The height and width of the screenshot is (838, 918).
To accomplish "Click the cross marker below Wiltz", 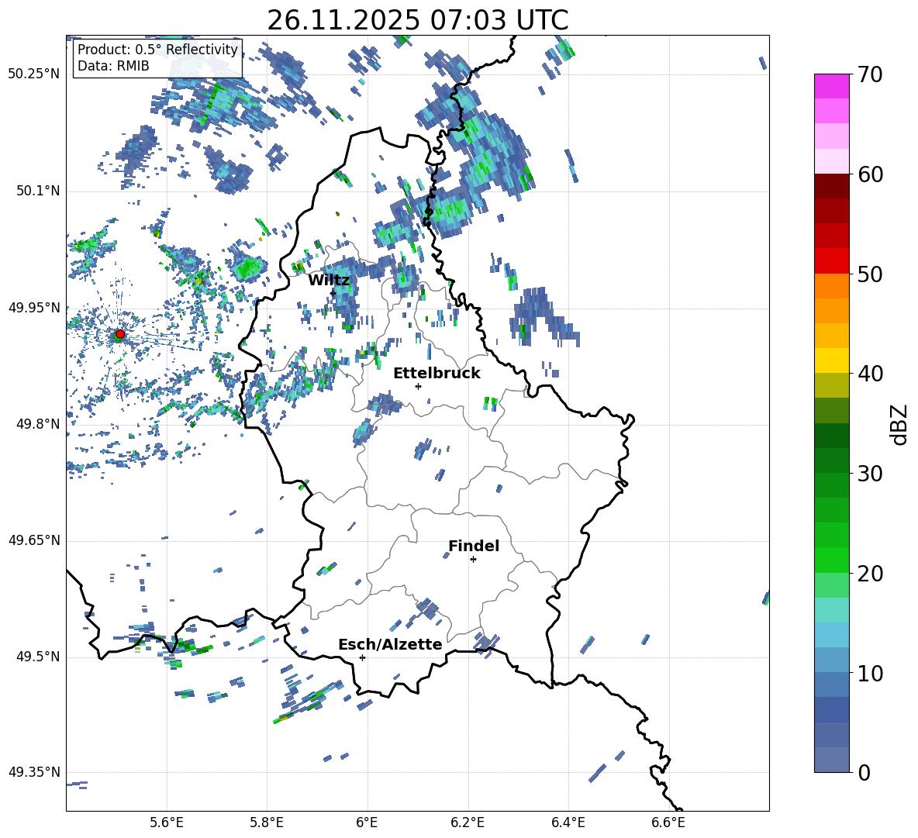I will 333,292.
